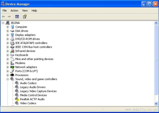
Task: Maximize the Device Manager window
Action: point(150,4)
